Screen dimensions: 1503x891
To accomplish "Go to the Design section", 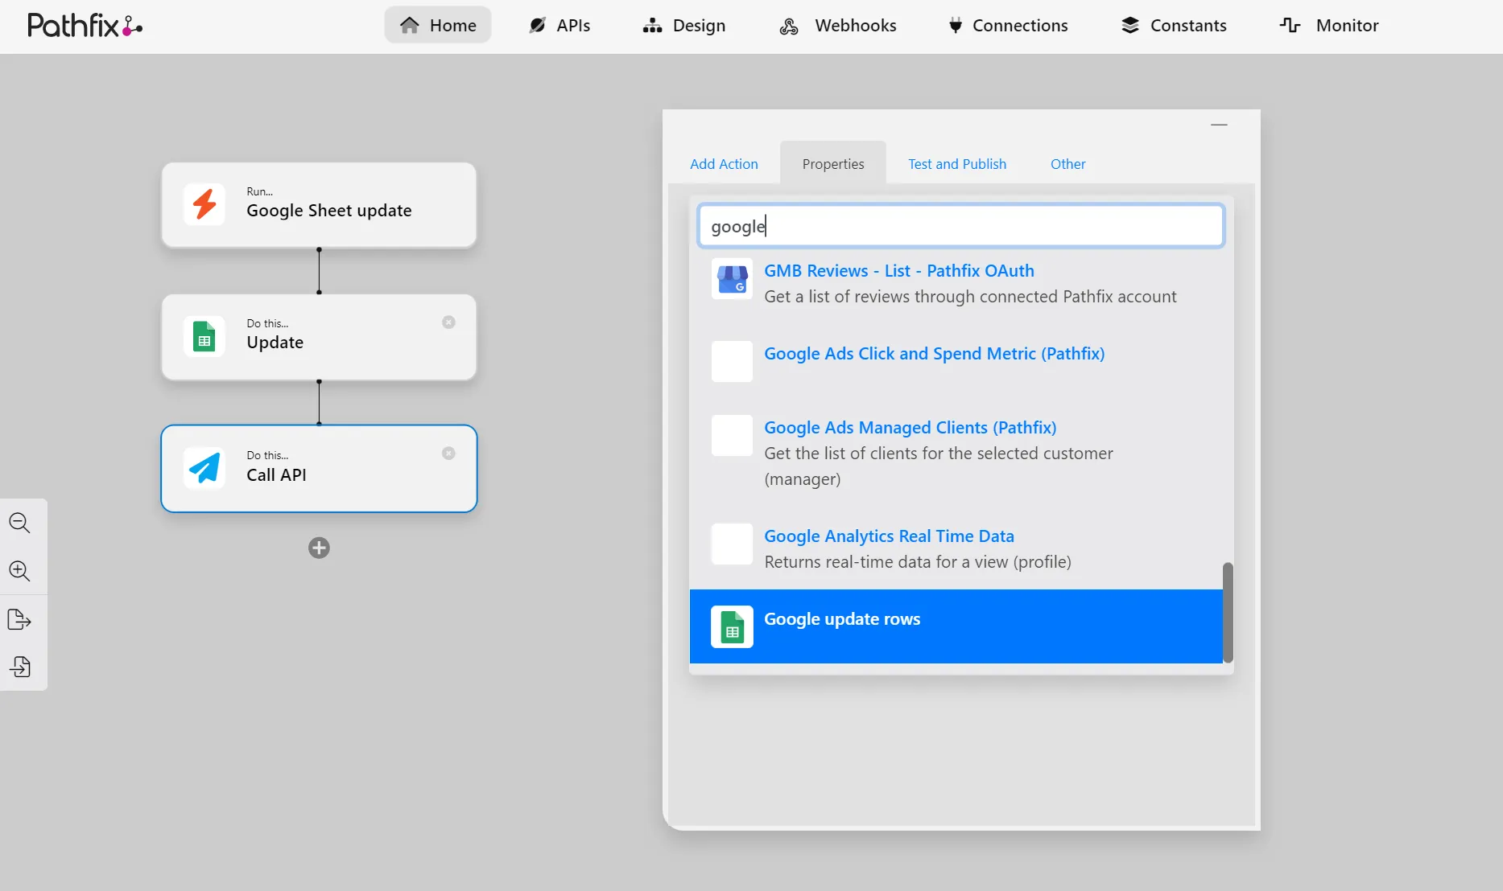I will 684,25.
